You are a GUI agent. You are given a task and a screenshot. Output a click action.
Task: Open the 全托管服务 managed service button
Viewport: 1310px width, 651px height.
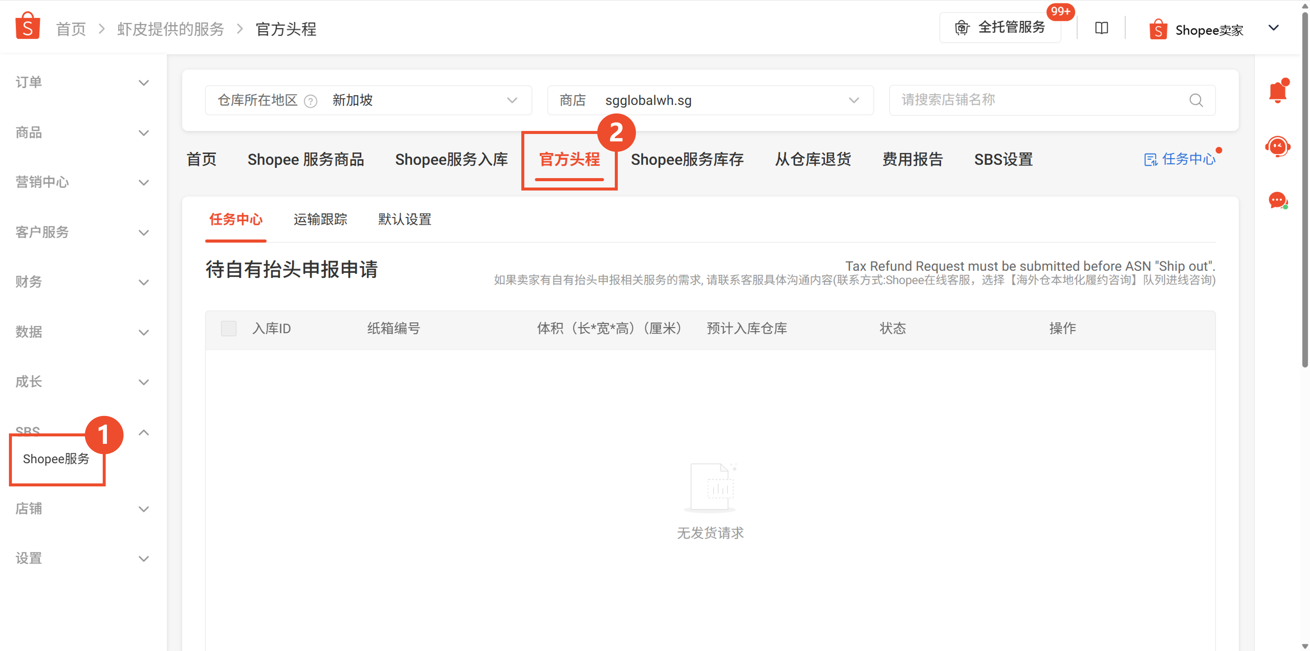click(x=1000, y=27)
